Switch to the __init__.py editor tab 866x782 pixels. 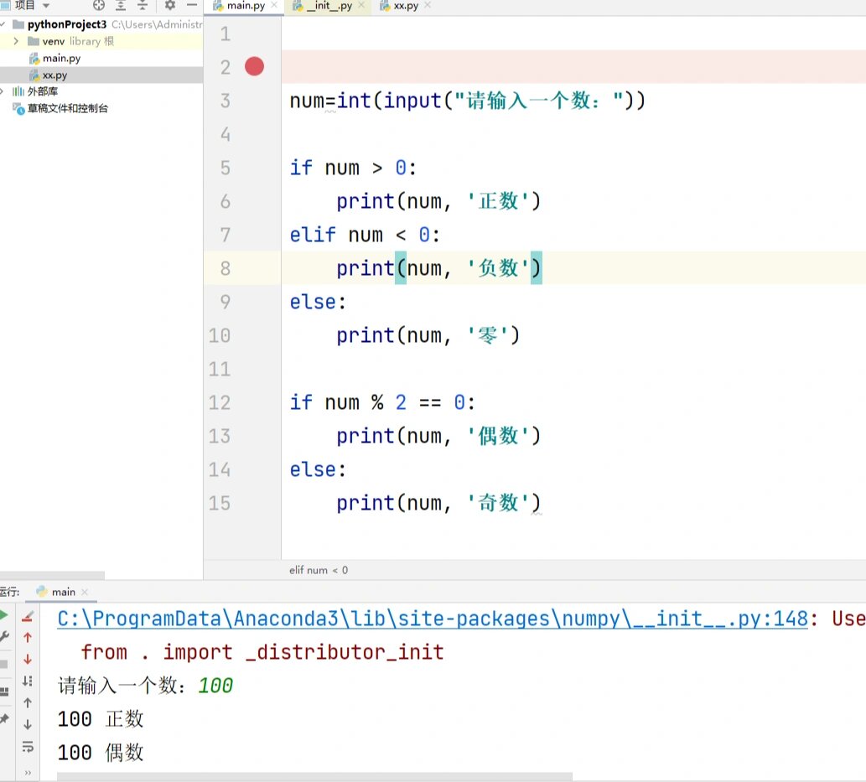point(329,6)
